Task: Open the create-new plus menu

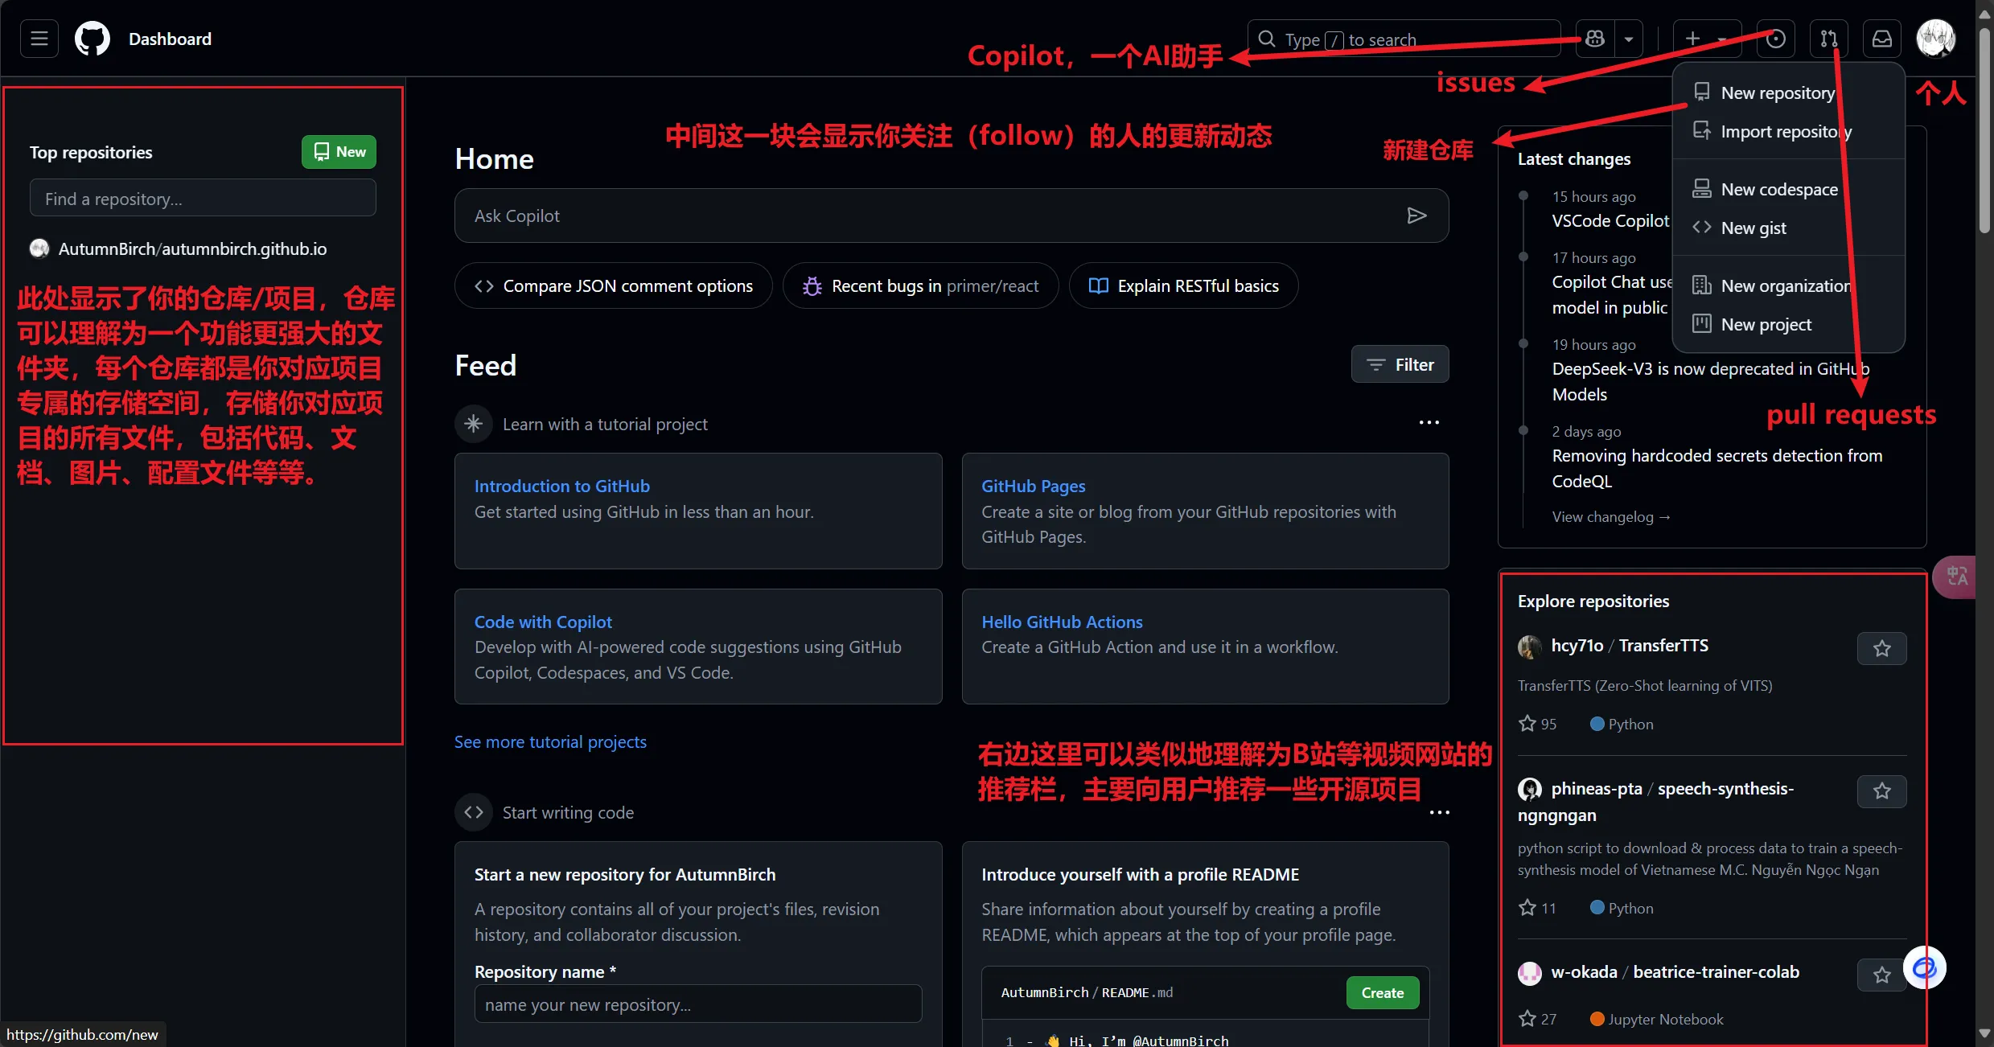Action: pyautogui.click(x=1706, y=39)
